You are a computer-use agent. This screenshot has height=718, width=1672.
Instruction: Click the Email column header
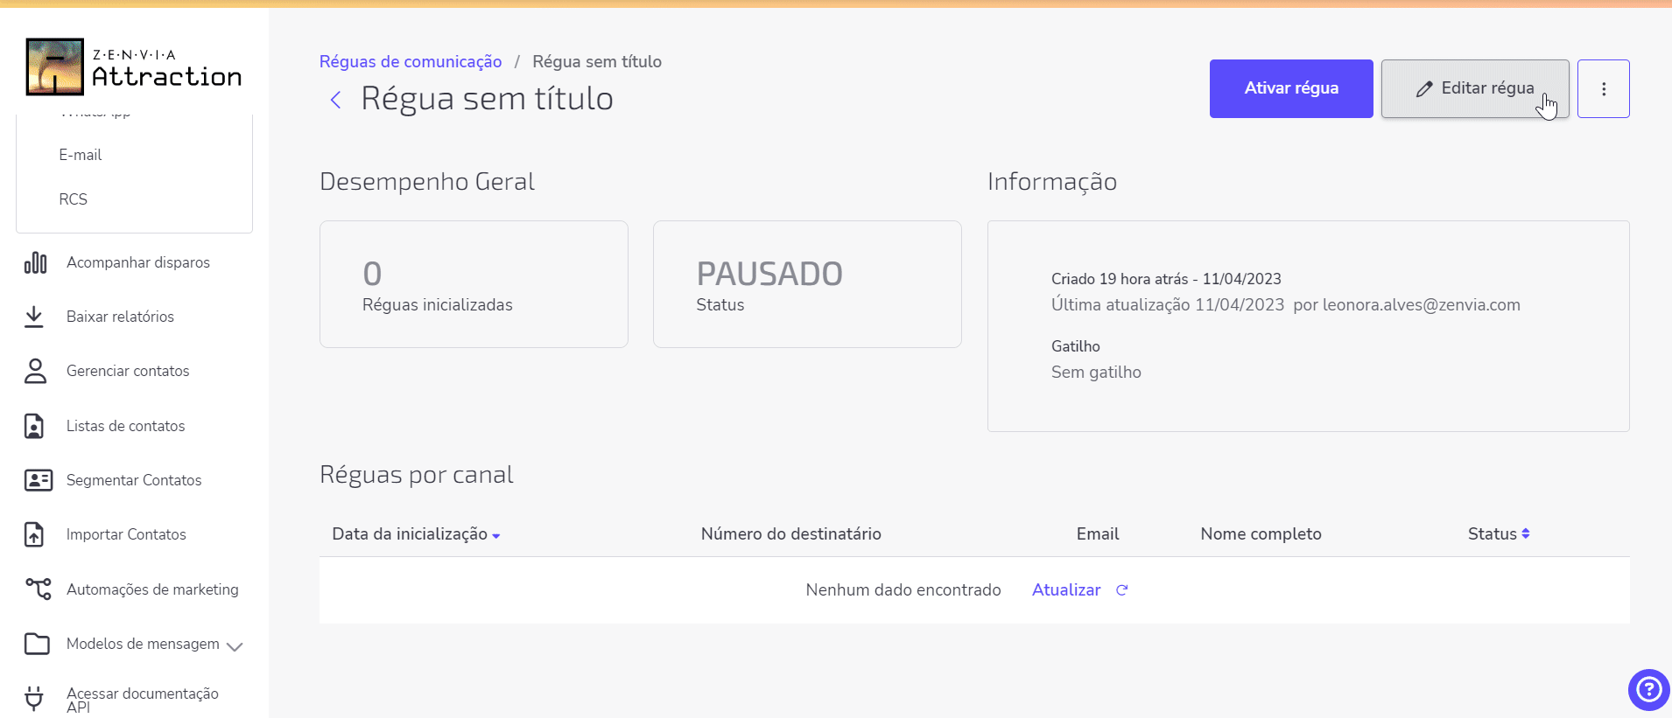[x=1098, y=534]
